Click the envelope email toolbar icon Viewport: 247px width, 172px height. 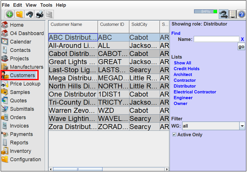coord(49,14)
